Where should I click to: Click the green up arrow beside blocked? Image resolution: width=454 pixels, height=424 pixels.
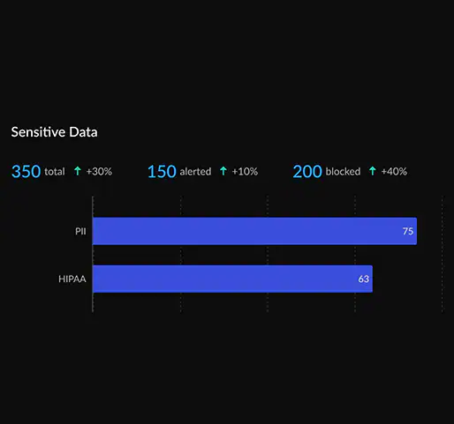coord(373,171)
